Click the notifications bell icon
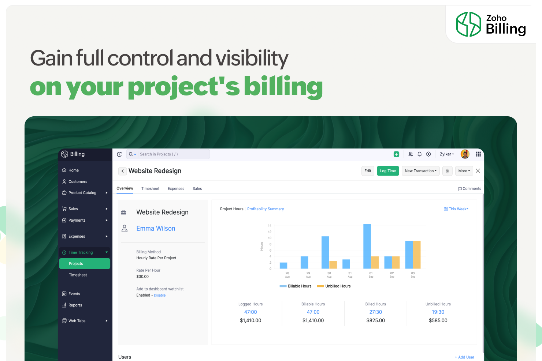 pos(419,154)
